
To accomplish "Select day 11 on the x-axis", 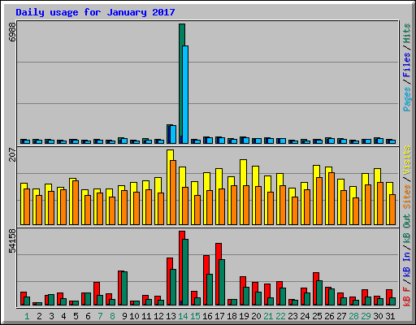I will (x=146, y=316).
